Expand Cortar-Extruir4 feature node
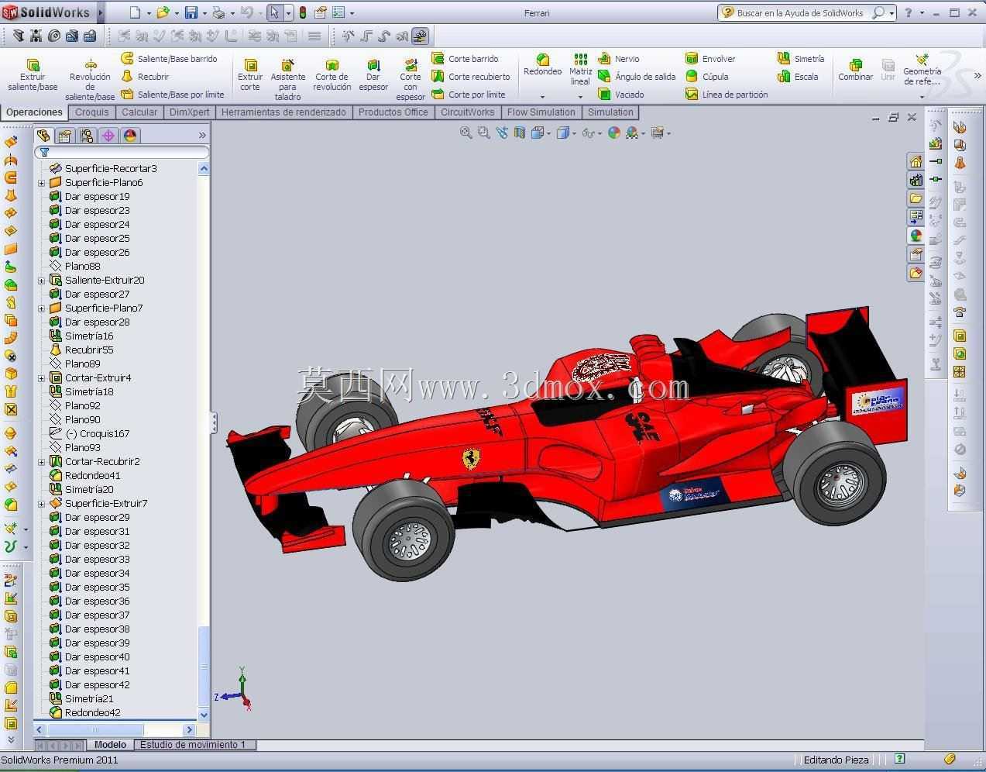Screen dimensions: 986x772 pyautogui.click(x=42, y=378)
